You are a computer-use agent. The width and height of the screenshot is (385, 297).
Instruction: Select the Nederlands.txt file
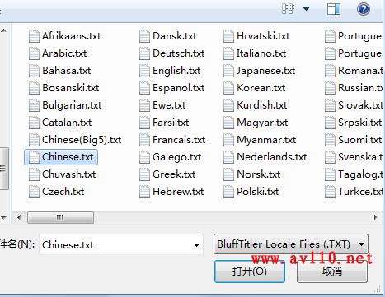(265, 157)
